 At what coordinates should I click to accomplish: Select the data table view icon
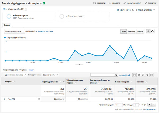coord(134,75)
